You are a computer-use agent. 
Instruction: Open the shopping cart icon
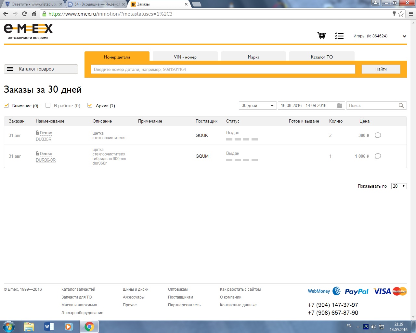click(x=321, y=36)
